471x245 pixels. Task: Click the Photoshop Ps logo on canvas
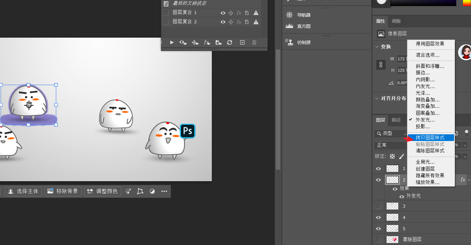pyautogui.click(x=188, y=131)
